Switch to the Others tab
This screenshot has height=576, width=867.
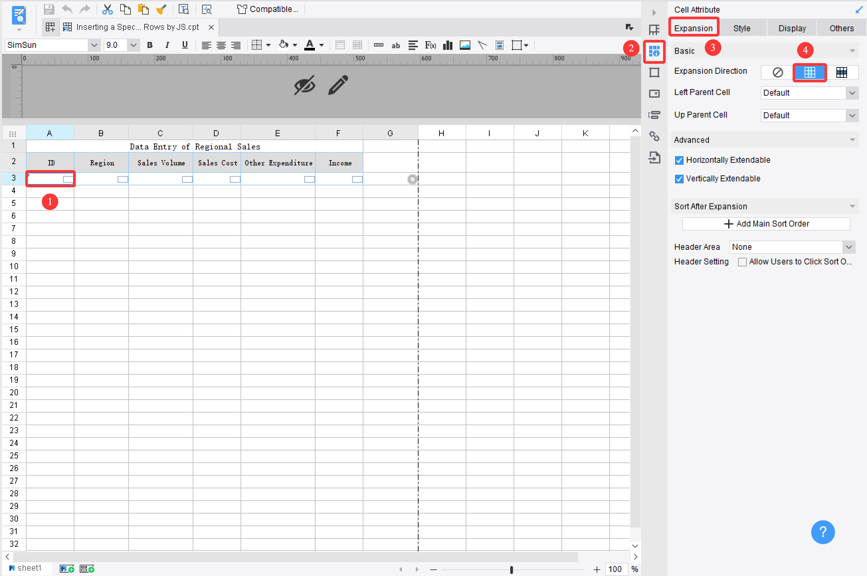coord(841,28)
